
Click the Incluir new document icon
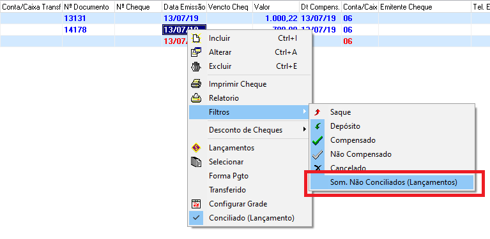tap(196, 38)
